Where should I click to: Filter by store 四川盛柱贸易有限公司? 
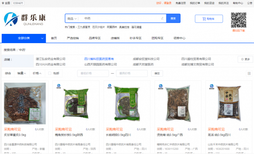pos(196,59)
